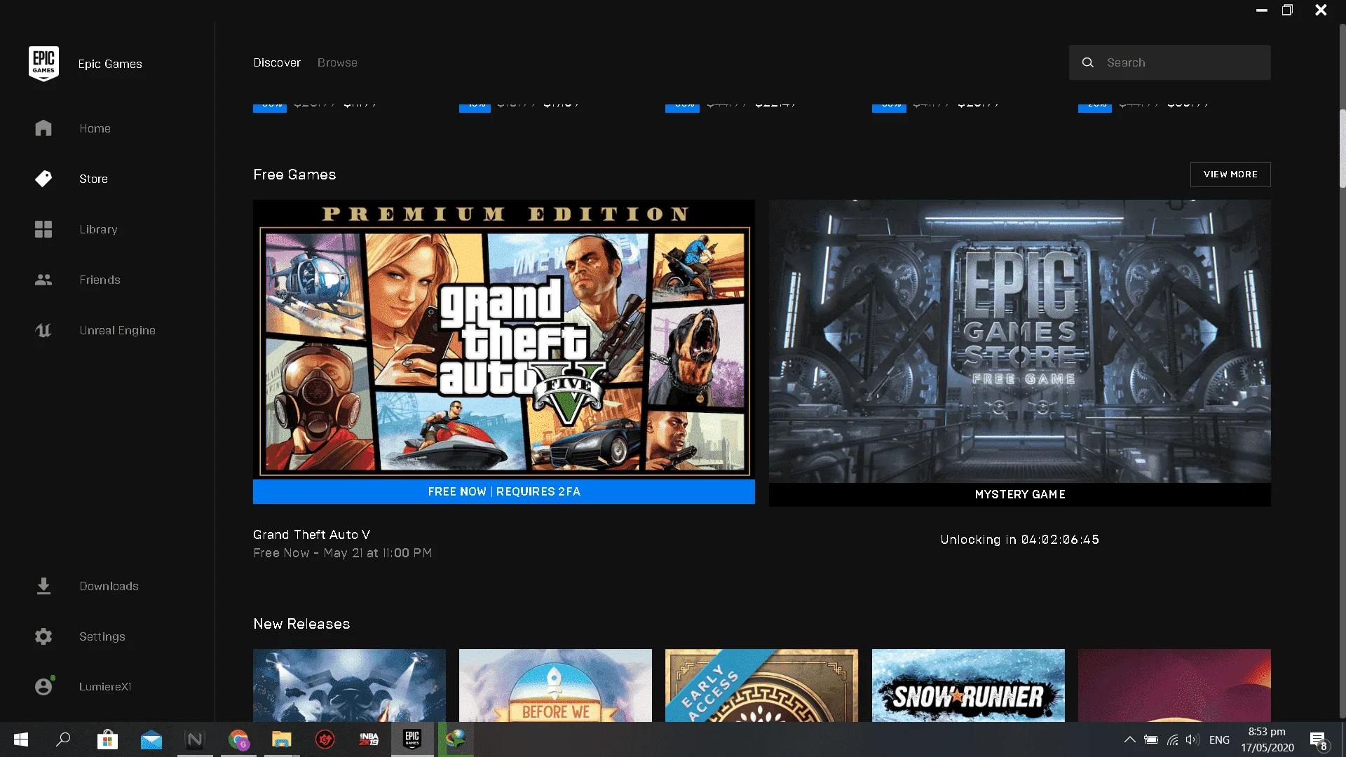1346x757 pixels.
Task: Open File Explorer from the taskbar
Action: click(282, 739)
